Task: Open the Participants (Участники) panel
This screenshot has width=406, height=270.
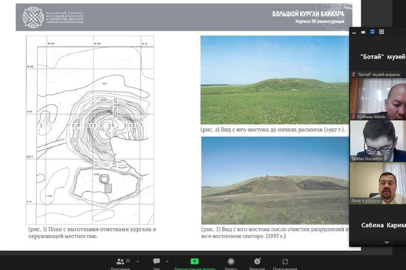Action: pos(121,263)
